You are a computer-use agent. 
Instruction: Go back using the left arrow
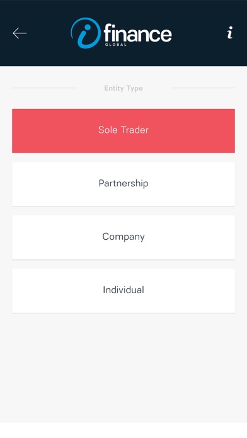click(20, 33)
